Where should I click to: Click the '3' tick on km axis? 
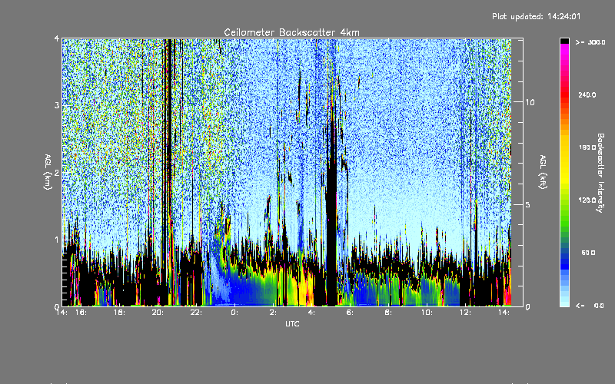pos(57,105)
